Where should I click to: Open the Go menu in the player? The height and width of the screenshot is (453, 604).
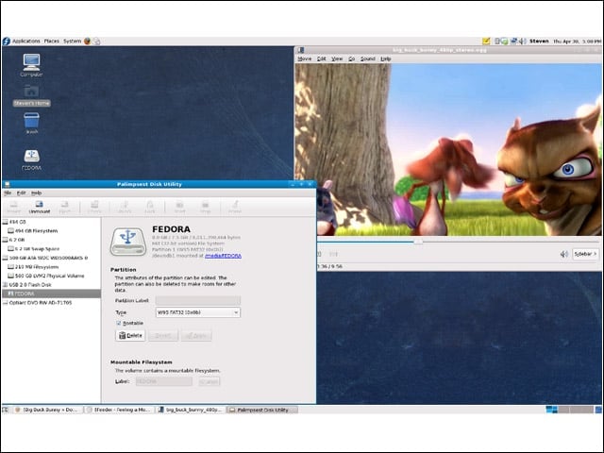[351, 59]
